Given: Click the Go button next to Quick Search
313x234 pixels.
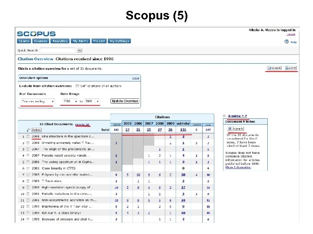Looking at the screenshot, I should point(80,50).
